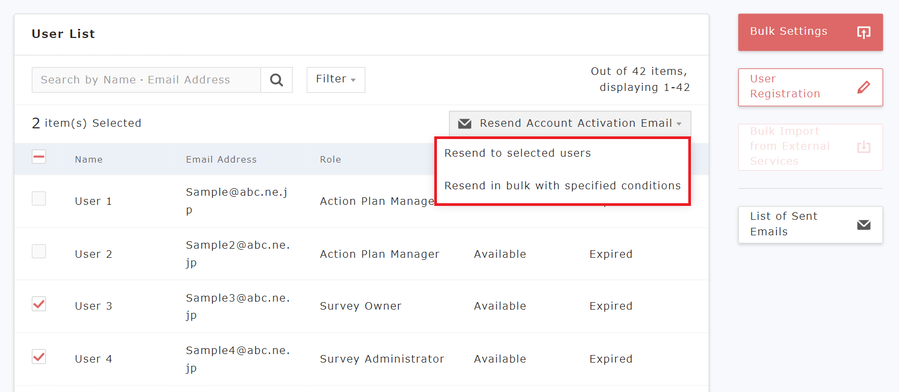The image size is (899, 392).
Task: Check the checkbox for User 1
Action: [39, 199]
